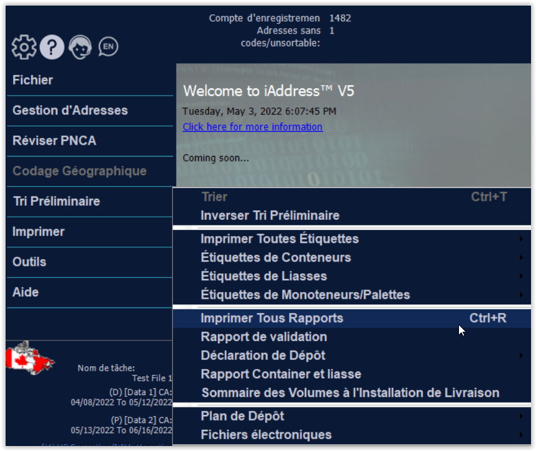Select Rapport de validation
This screenshot has width=536, height=451.
point(352,337)
